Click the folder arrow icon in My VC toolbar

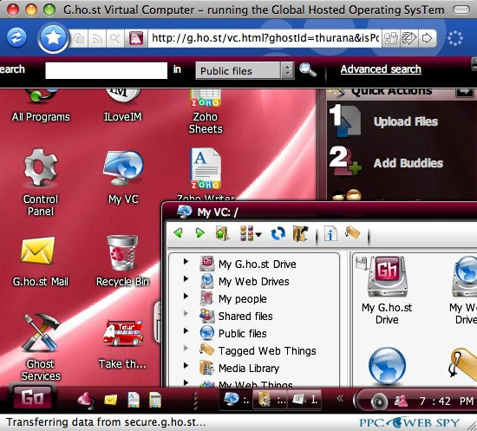pos(301,233)
